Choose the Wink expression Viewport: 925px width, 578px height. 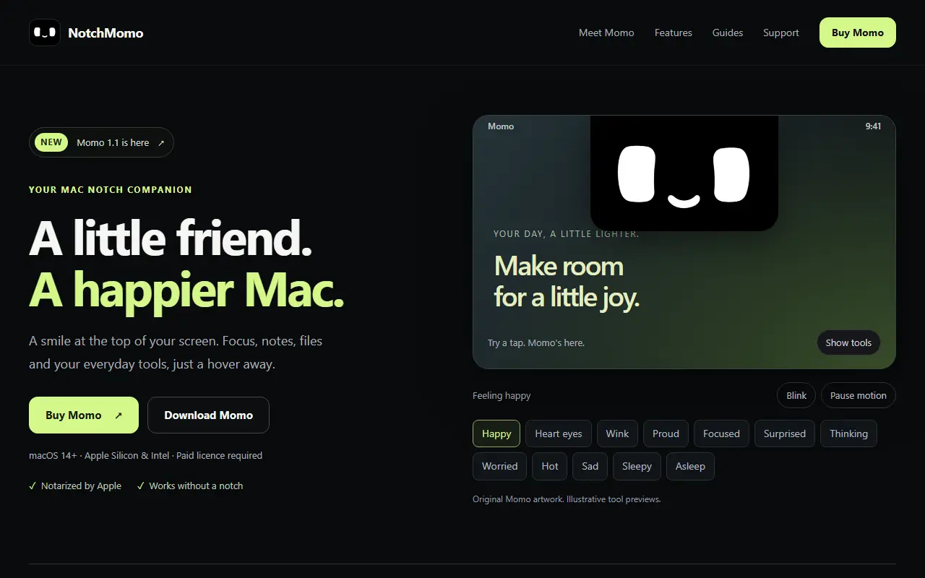coord(617,433)
